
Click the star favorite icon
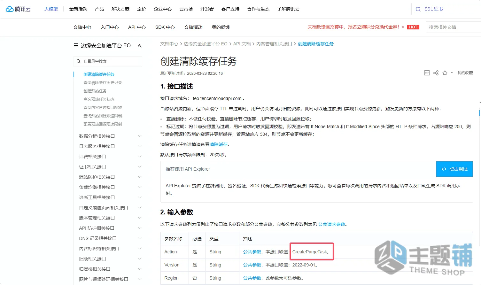pyautogui.click(x=445, y=73)
